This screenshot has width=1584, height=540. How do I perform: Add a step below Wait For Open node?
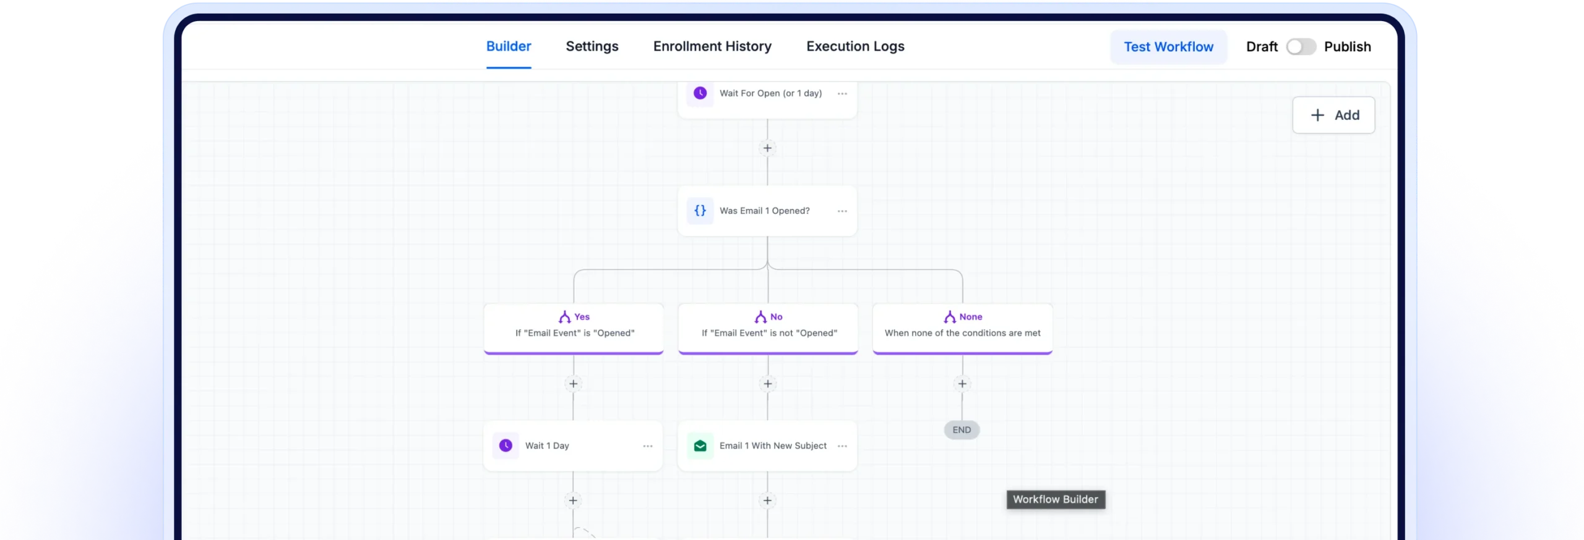click(767, 148)
